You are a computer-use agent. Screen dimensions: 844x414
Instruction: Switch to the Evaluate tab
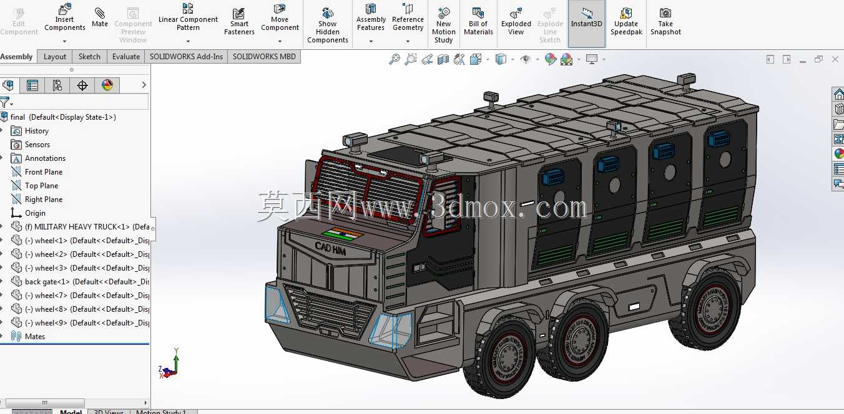pos(126,57)
